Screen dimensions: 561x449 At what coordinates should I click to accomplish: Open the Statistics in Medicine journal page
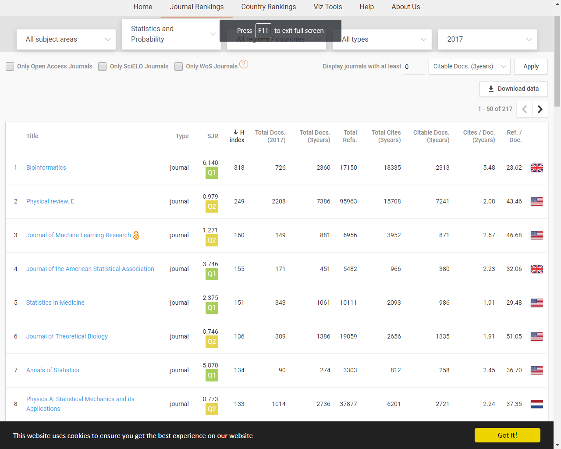tap(55, 303)
